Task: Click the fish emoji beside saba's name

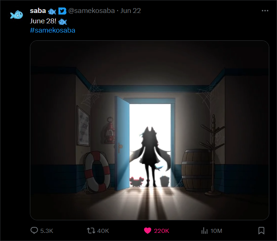Action: pyautogui.click(x=52, y=12)
